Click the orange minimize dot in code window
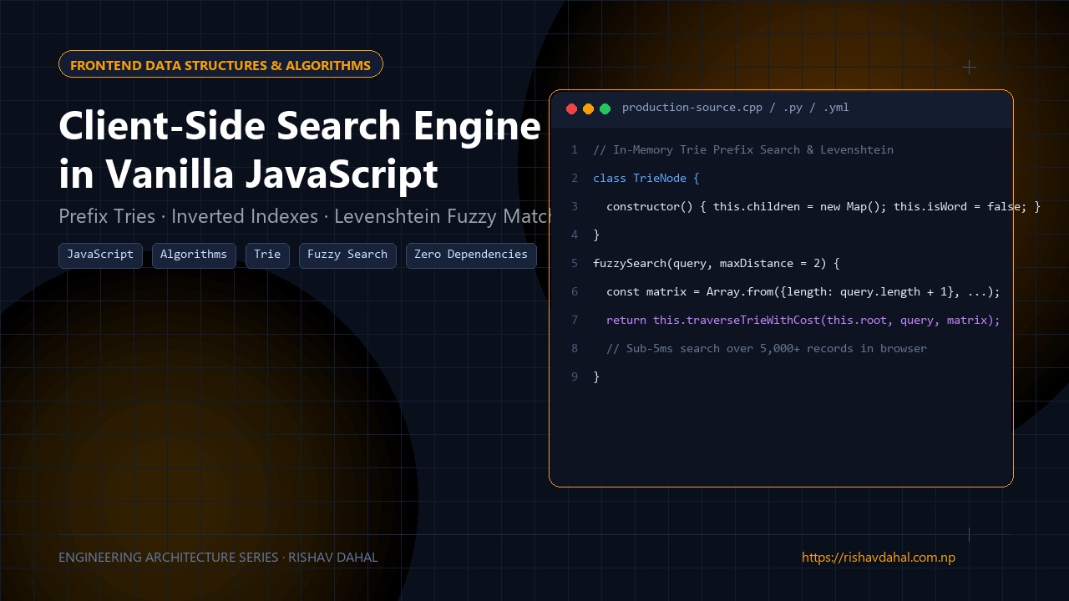 pyautogui.click(x=589, y=109)
